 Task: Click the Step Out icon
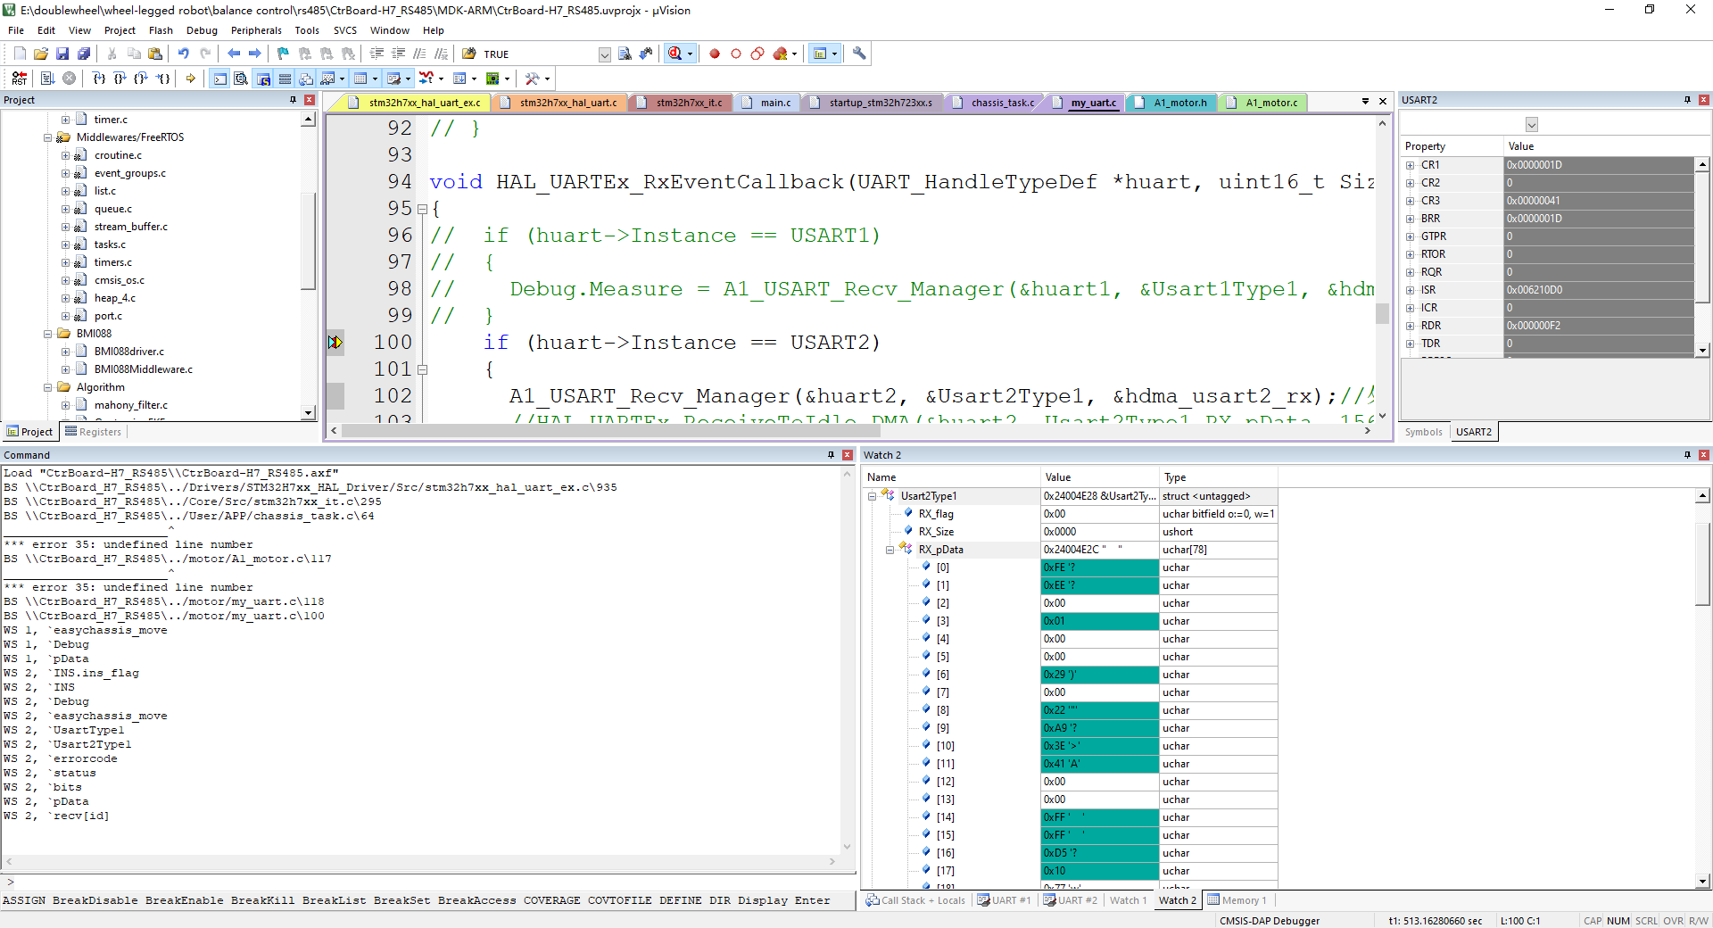141,79
